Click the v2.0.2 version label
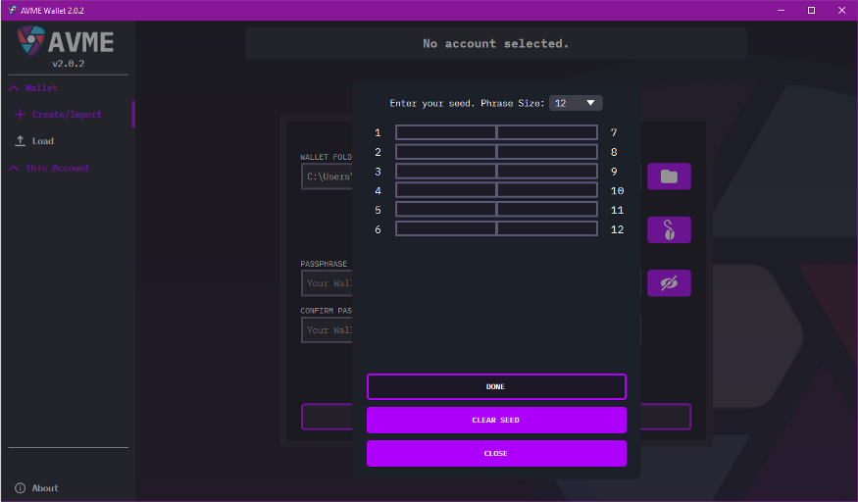The height and width of the screenshot is (502, 858). coord(69,64)
